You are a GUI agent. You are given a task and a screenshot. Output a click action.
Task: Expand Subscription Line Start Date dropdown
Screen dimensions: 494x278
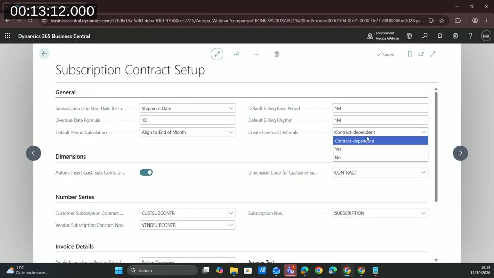pos(231,108)
